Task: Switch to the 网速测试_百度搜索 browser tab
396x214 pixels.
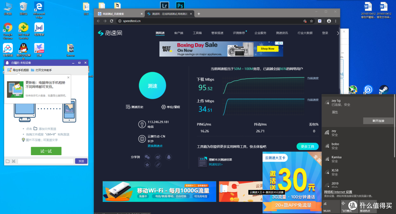Action: pos(120,14)
